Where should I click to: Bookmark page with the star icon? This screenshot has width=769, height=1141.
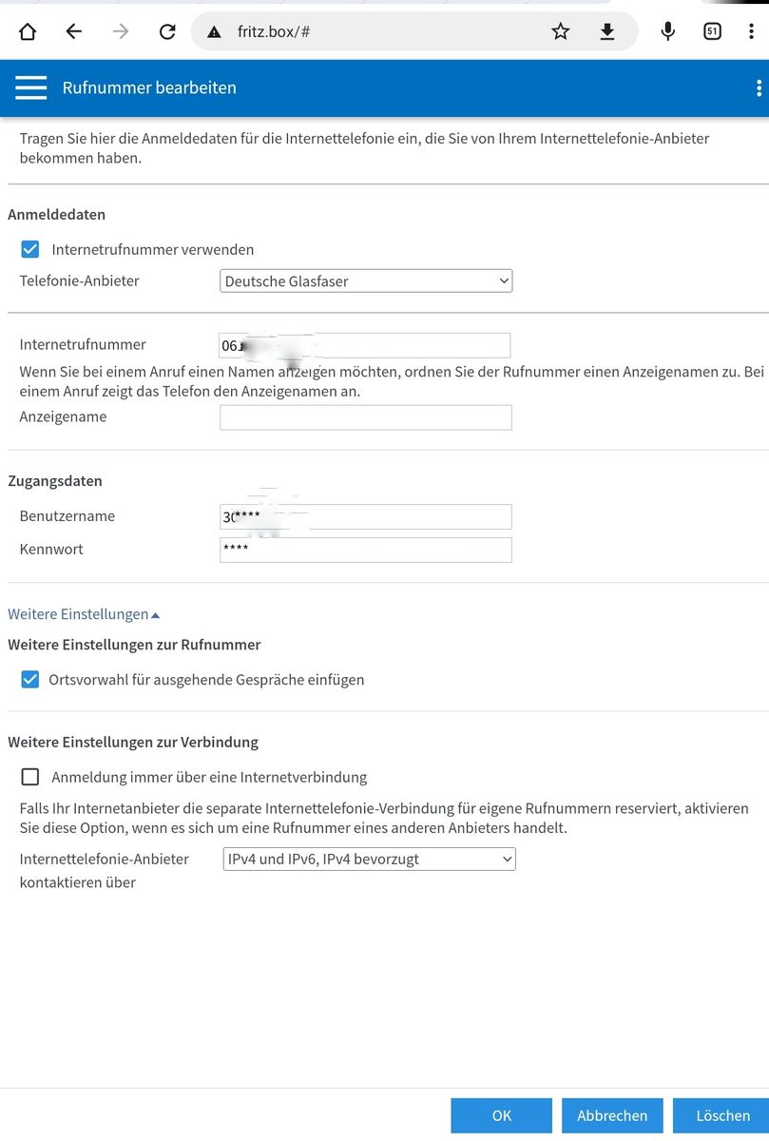click(x=561, y=31)
